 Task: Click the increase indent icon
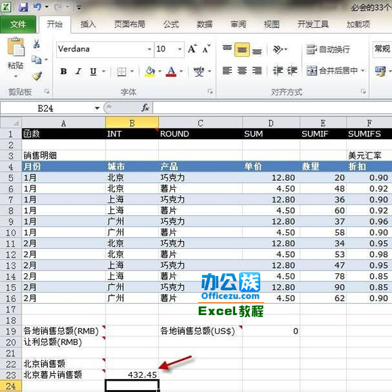click(x=292, y=71)
